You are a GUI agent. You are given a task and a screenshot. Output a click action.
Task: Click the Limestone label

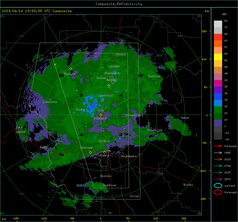click(50, 102)
